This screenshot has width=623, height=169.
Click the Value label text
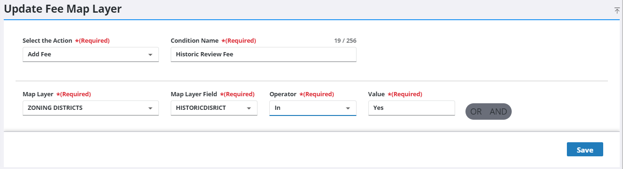377,94
